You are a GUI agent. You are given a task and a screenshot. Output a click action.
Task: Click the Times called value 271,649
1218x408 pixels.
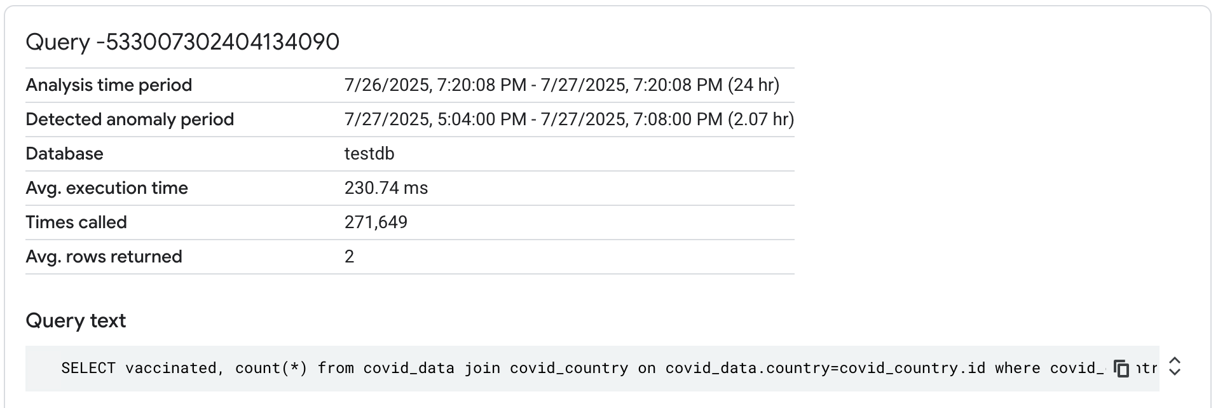click(x=376, y=222)
